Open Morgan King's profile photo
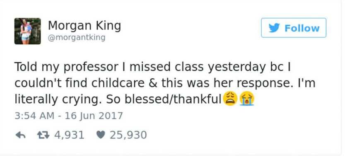Screen dimensions: 345x160 (27, 31)
